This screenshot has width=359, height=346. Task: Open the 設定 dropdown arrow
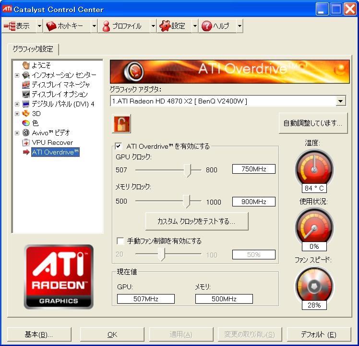(x=195, y=26)
